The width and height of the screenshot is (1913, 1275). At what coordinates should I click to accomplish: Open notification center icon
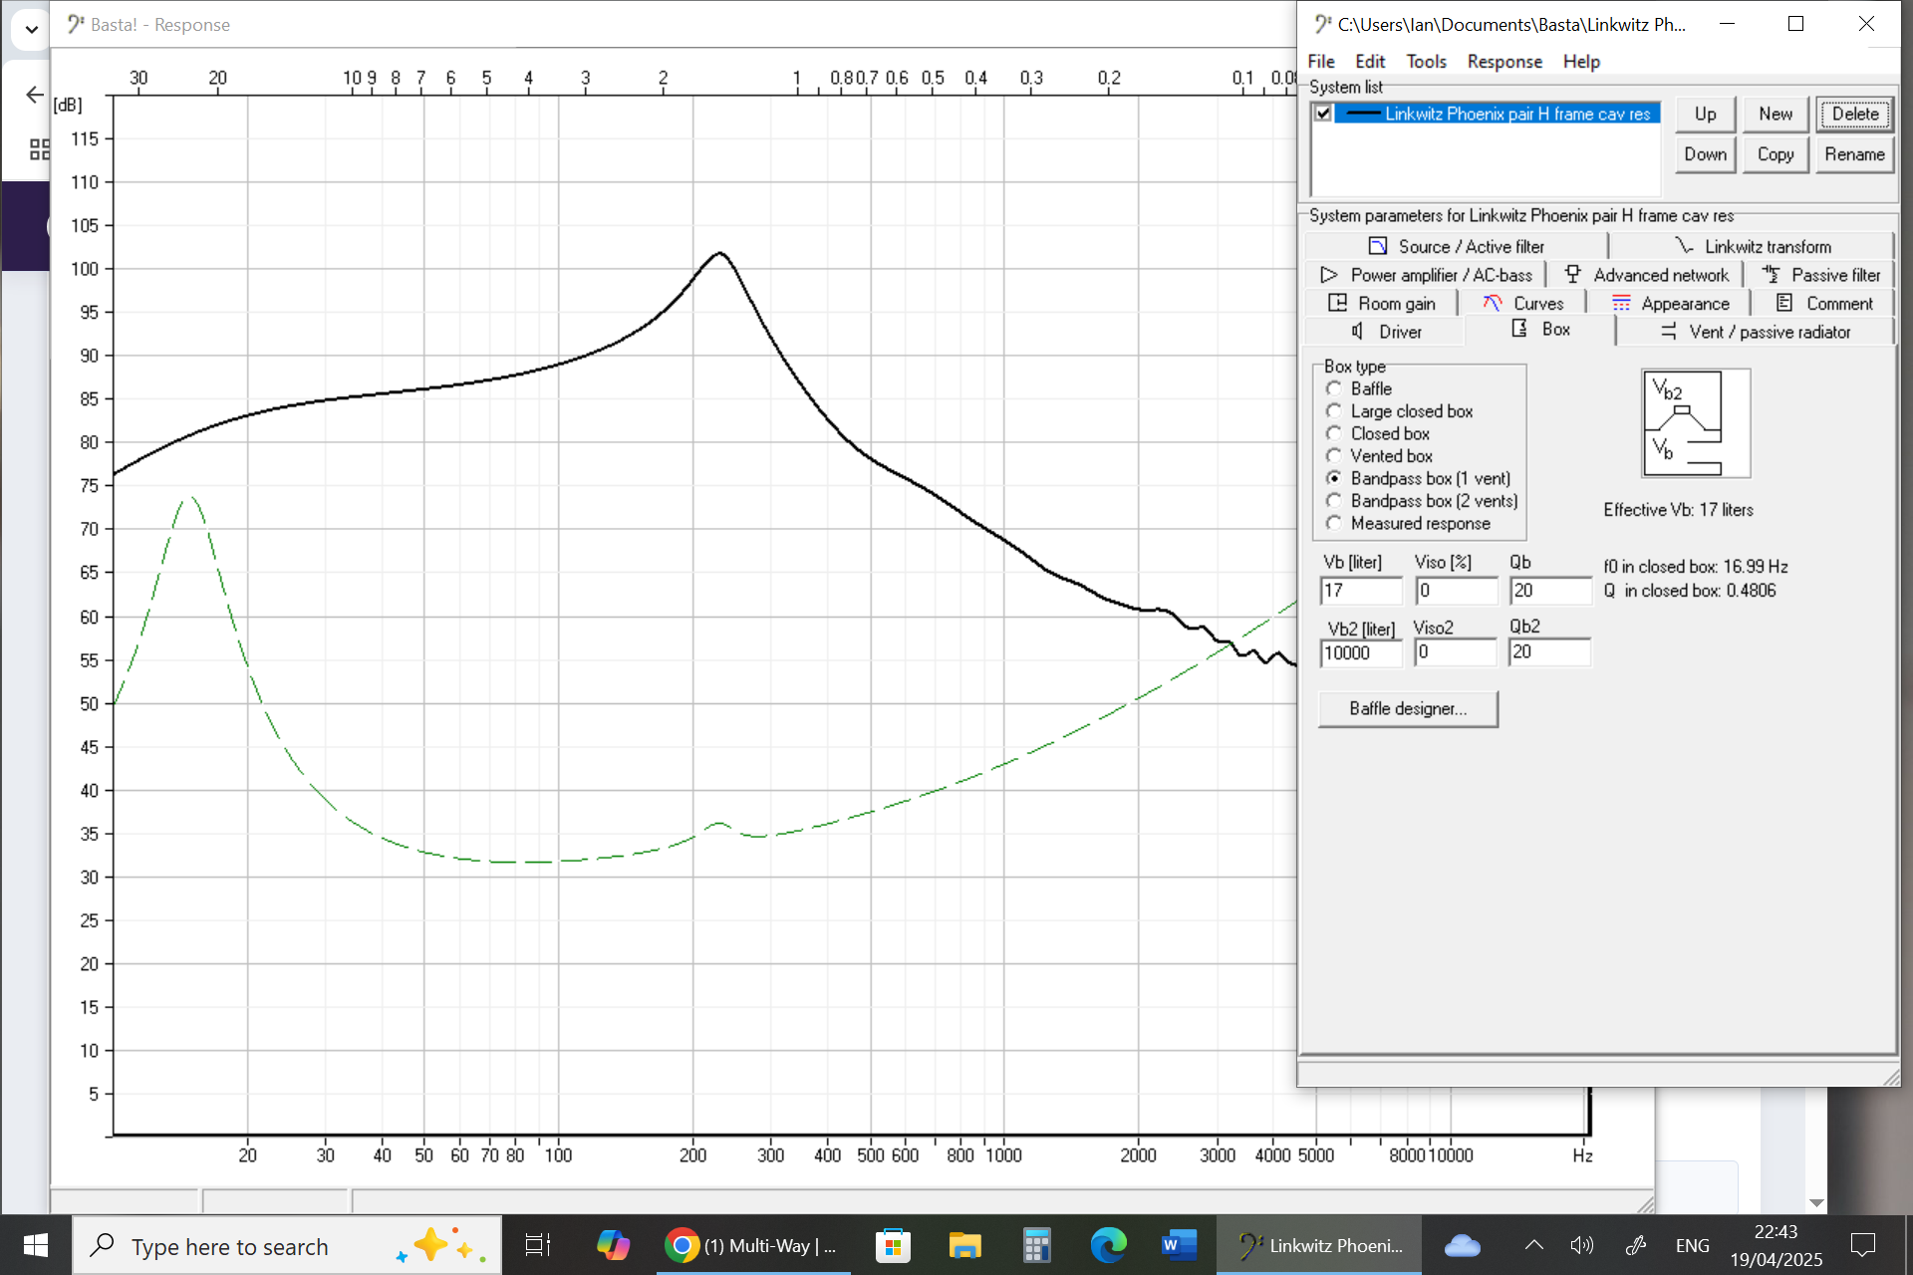1863,1245
